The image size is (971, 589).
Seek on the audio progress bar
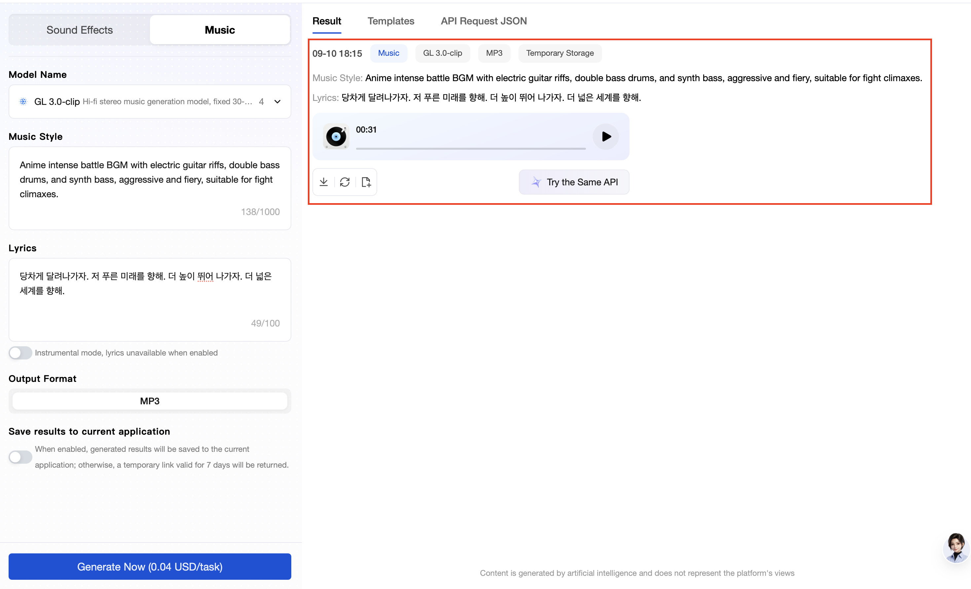[471, 149]
